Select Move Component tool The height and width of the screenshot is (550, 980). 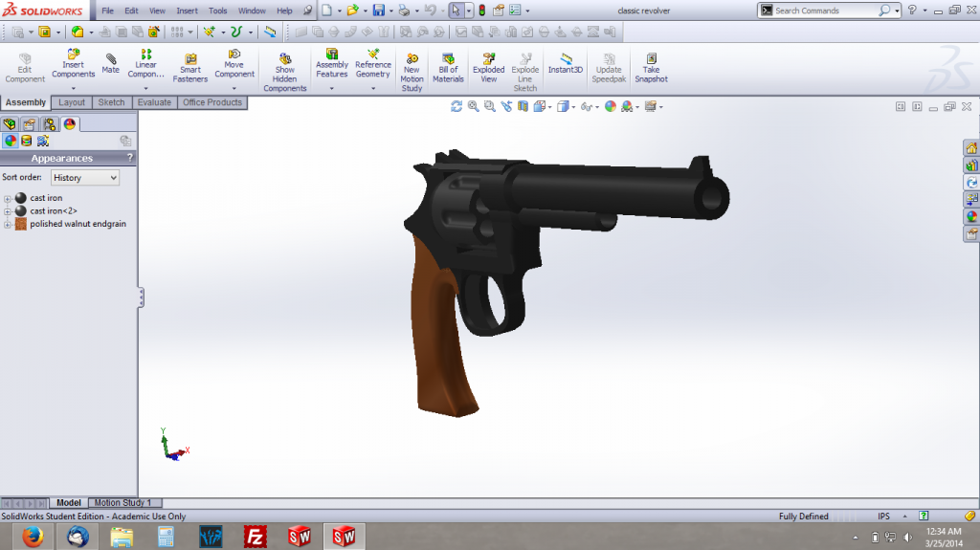click(x=234, y=64)
